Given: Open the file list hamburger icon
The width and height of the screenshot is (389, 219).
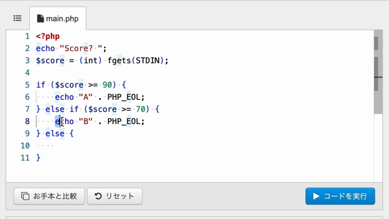Looking at the screenshot, I should click(x=18, y=18).
